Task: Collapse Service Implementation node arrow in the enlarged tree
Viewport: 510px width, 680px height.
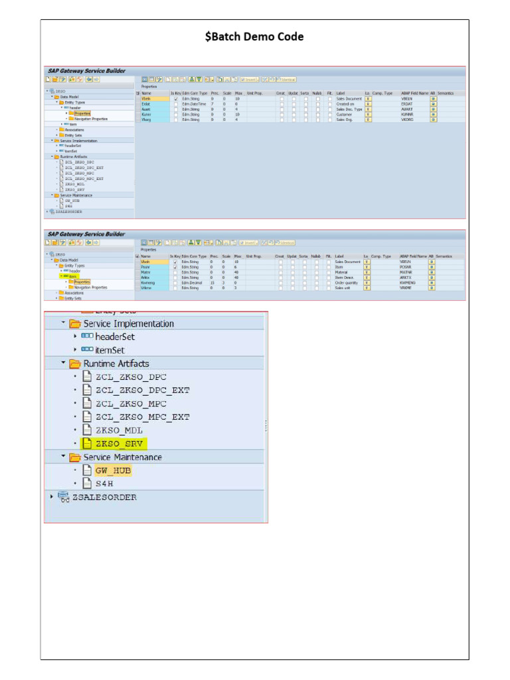Action: [x=63, y=323]
